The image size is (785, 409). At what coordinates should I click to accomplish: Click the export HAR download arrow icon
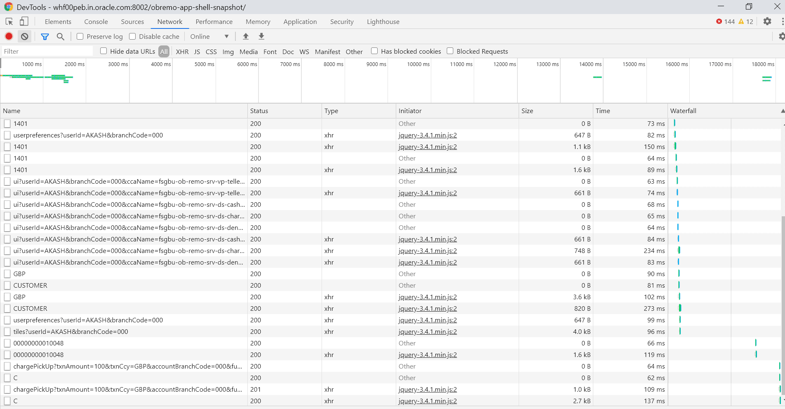pyautogui.click(x=261, y=36)
